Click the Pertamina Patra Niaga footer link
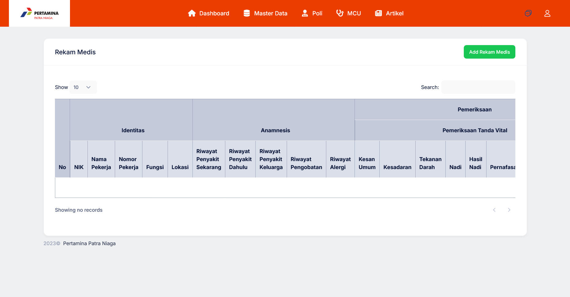Screen dimensions: 570x297 (89, 243)
